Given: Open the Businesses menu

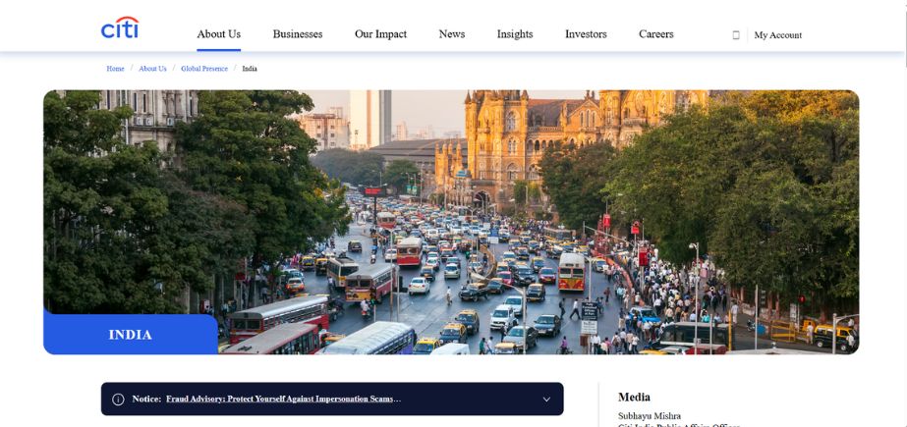Looking at the screenshot, I should [297, 34].
